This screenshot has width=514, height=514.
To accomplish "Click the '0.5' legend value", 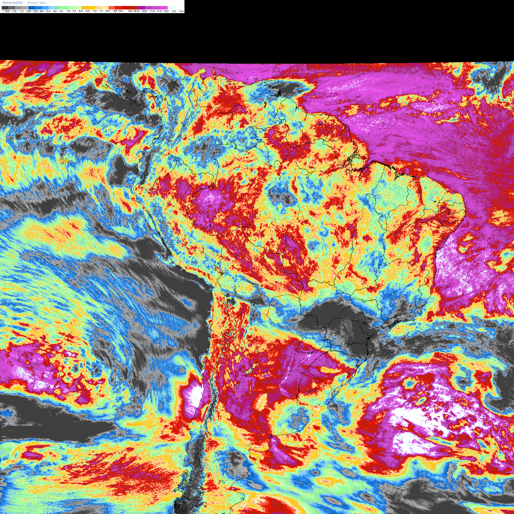I will tap(7, 11).
